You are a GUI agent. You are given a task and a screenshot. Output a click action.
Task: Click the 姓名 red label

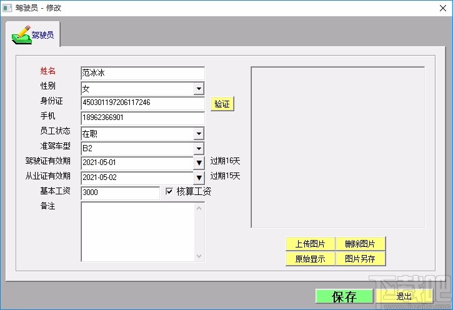coord(47,71)
